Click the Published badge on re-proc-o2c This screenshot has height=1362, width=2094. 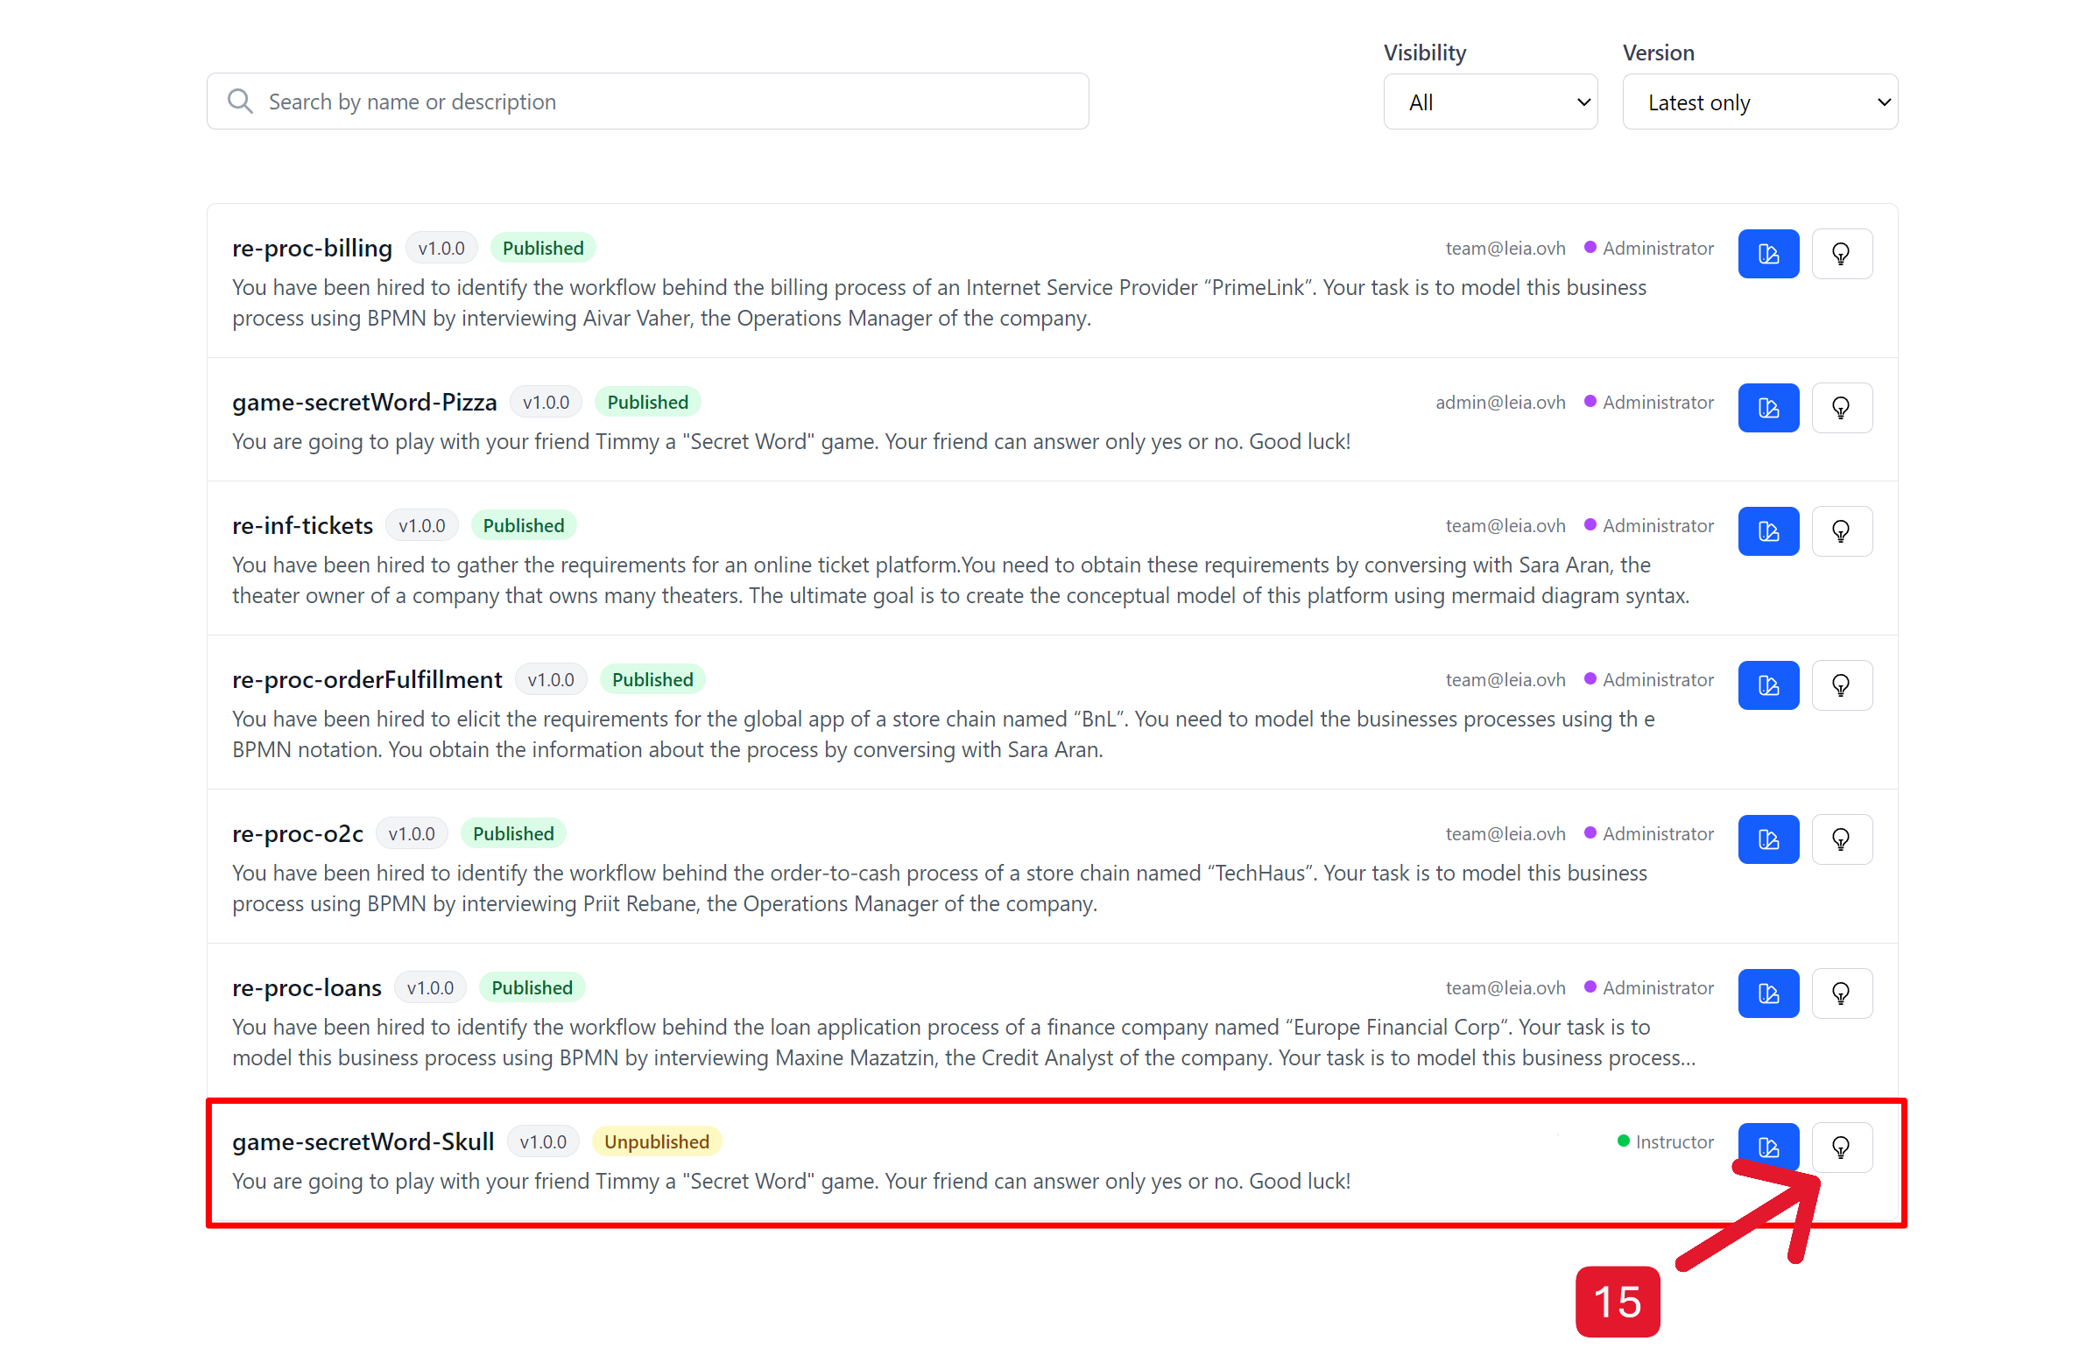513,833
